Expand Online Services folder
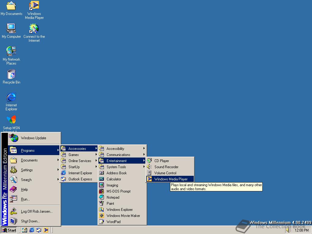The height and width of the screenshot is (234, 312). (79, 161)
